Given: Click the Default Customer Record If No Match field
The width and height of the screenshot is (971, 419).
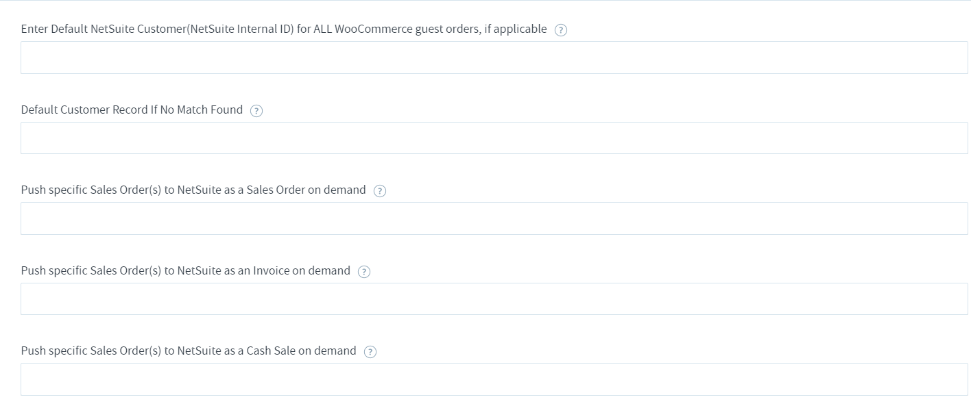Looking at the screenshot, I should tap(494, 138).
